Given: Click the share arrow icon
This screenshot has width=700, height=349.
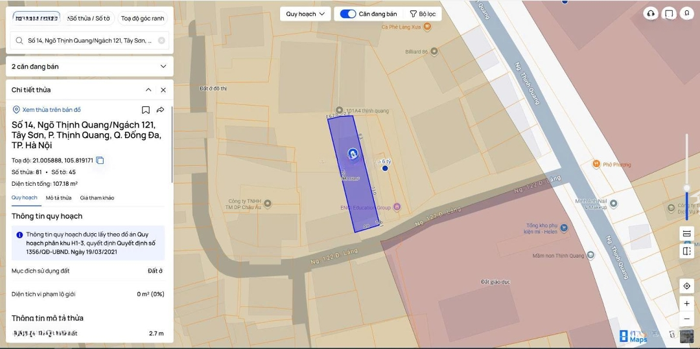Looking at the screenshot, I should pos(160,110).
